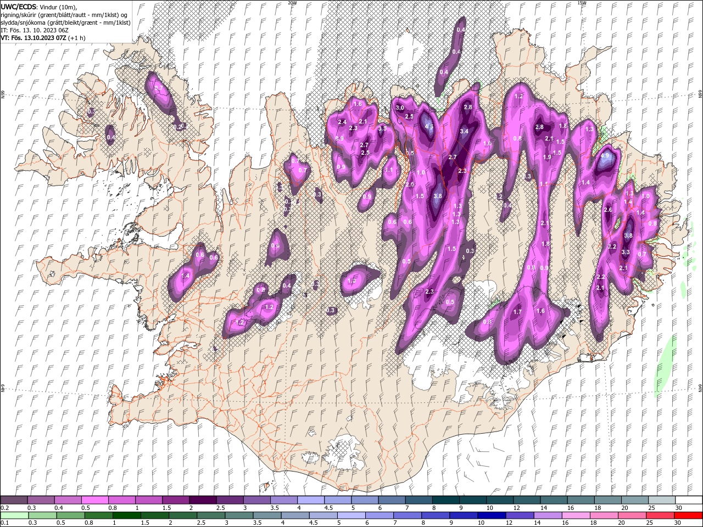Select the light pink 16–18 rain legend swatch
703x527 pixels.
point(576,515)
